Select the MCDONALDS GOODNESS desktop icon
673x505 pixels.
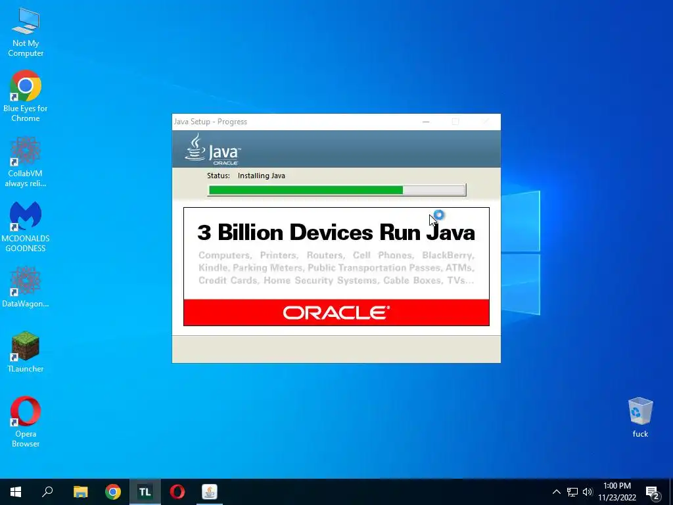tap(26, 227)
